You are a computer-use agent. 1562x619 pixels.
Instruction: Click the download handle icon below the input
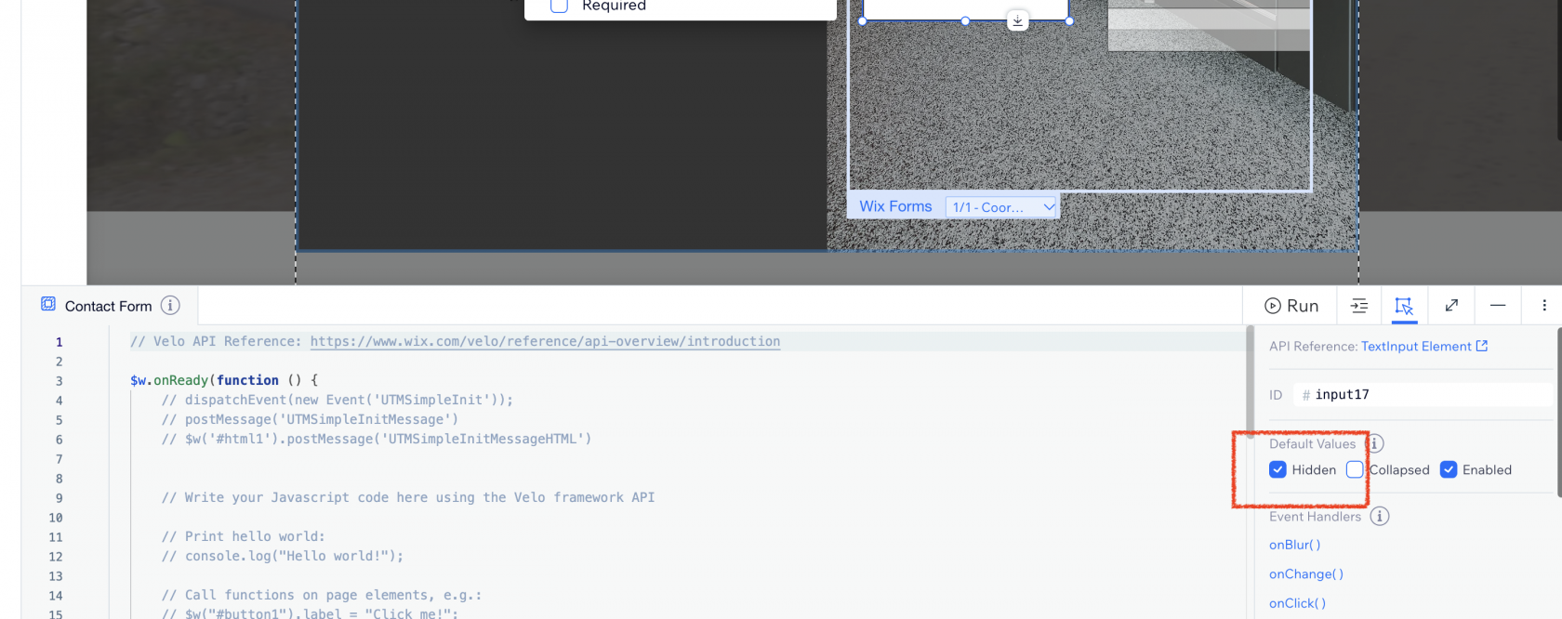point(1018,20)
